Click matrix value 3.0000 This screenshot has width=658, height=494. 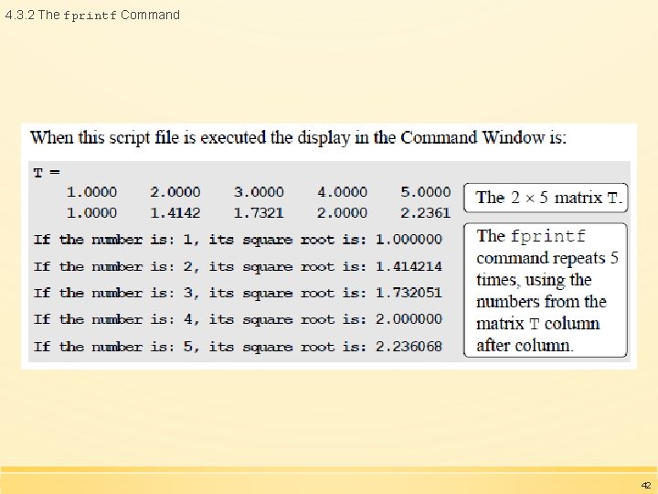tap(259, 192)
